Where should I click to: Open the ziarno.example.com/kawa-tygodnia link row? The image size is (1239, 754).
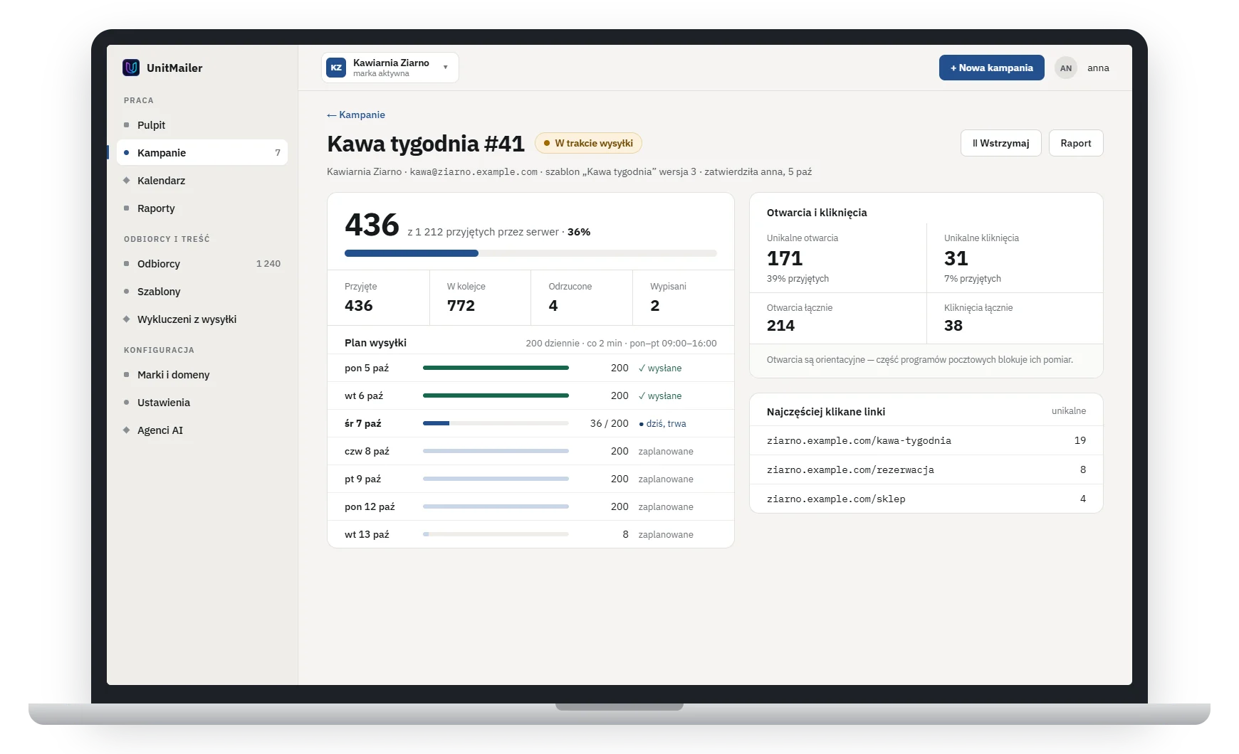[926, 440]
